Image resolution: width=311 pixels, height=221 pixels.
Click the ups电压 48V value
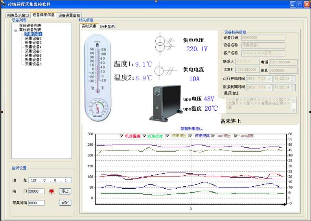209,99
